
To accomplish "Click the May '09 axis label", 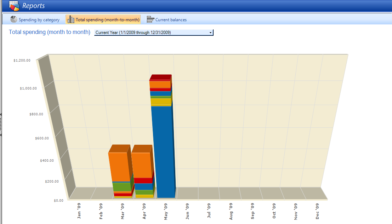I will tap(166, 212).
